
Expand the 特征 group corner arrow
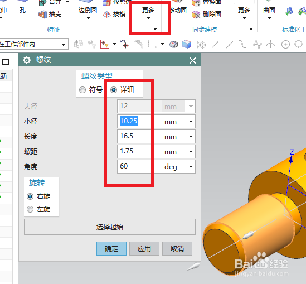point(155,30)
